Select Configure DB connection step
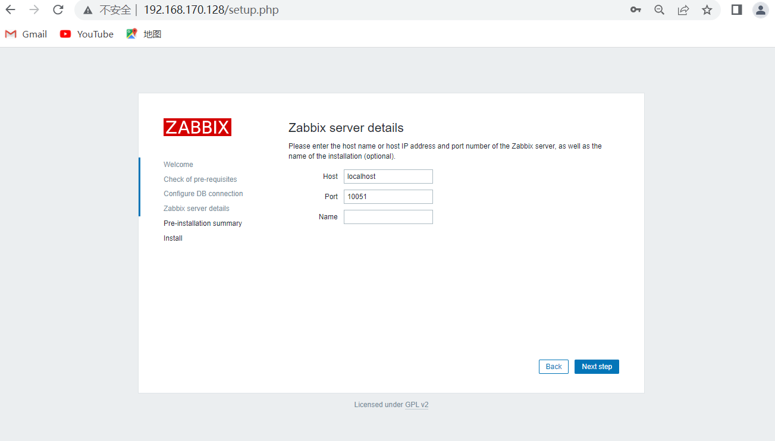 tap(203, 194)
